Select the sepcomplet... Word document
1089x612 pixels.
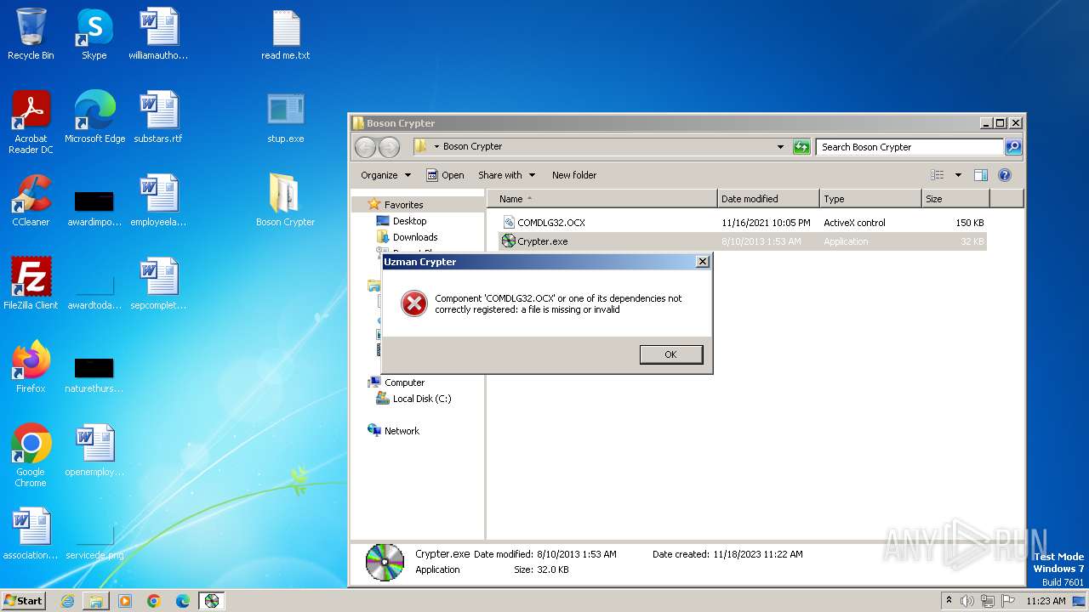pos(158,285)
